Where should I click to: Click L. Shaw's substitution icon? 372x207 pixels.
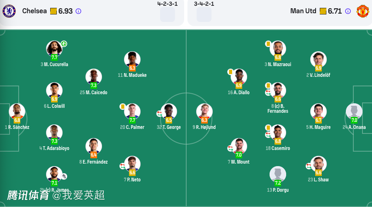tap(309, 166)
